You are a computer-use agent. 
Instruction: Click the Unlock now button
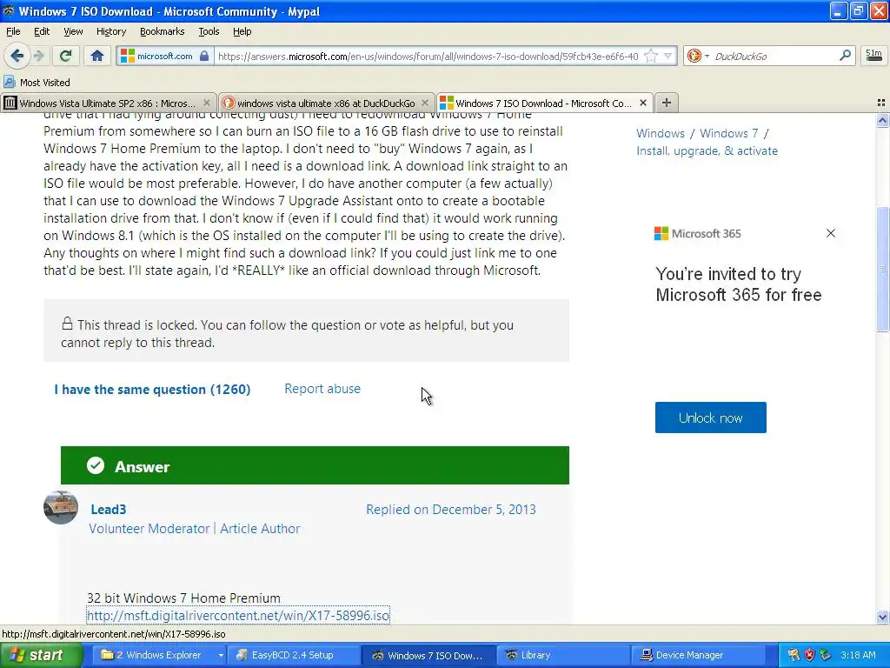(711, 417)
